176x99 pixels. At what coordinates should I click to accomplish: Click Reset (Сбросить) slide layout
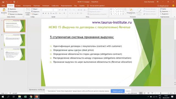click(x=35, y=12)
